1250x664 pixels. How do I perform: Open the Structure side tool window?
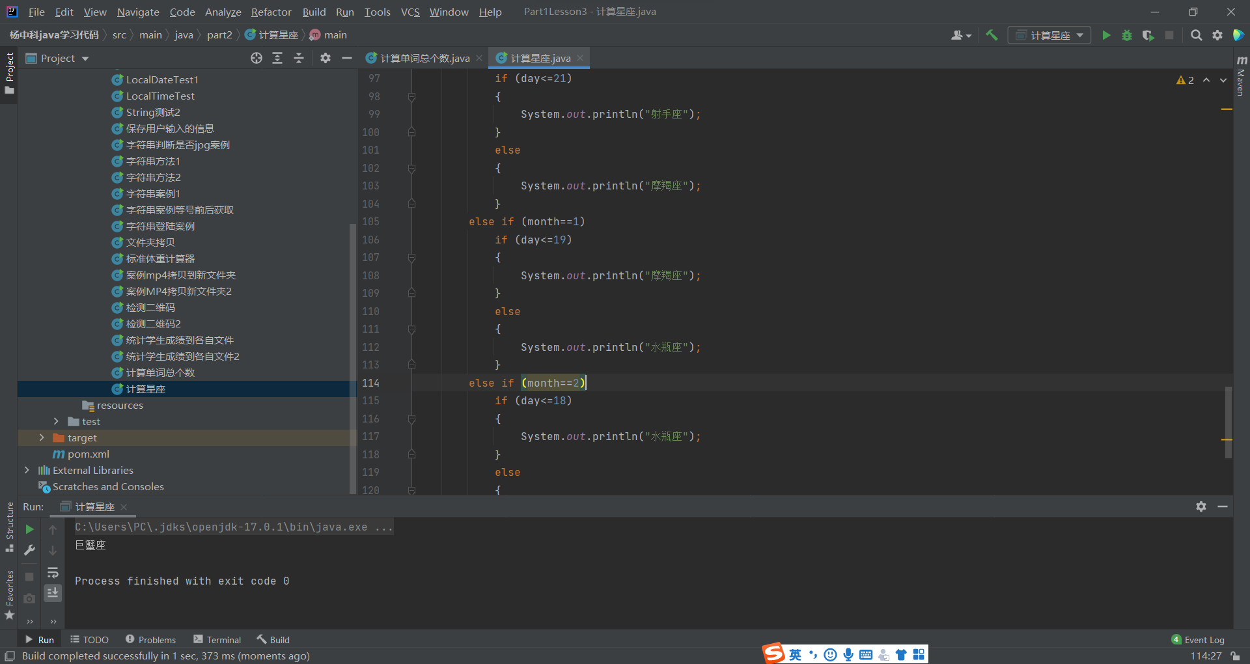pos(9,527)
